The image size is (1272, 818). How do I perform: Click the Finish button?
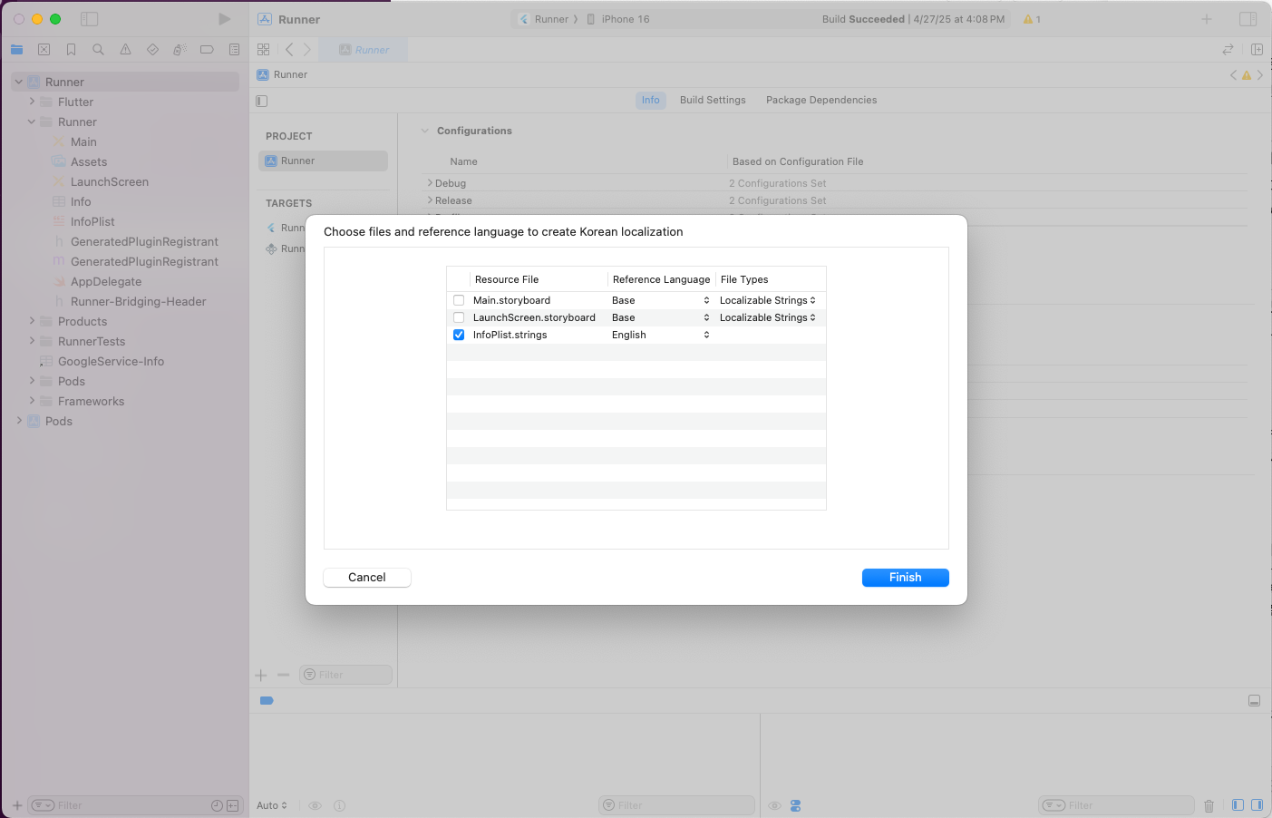tap(906, 578)
